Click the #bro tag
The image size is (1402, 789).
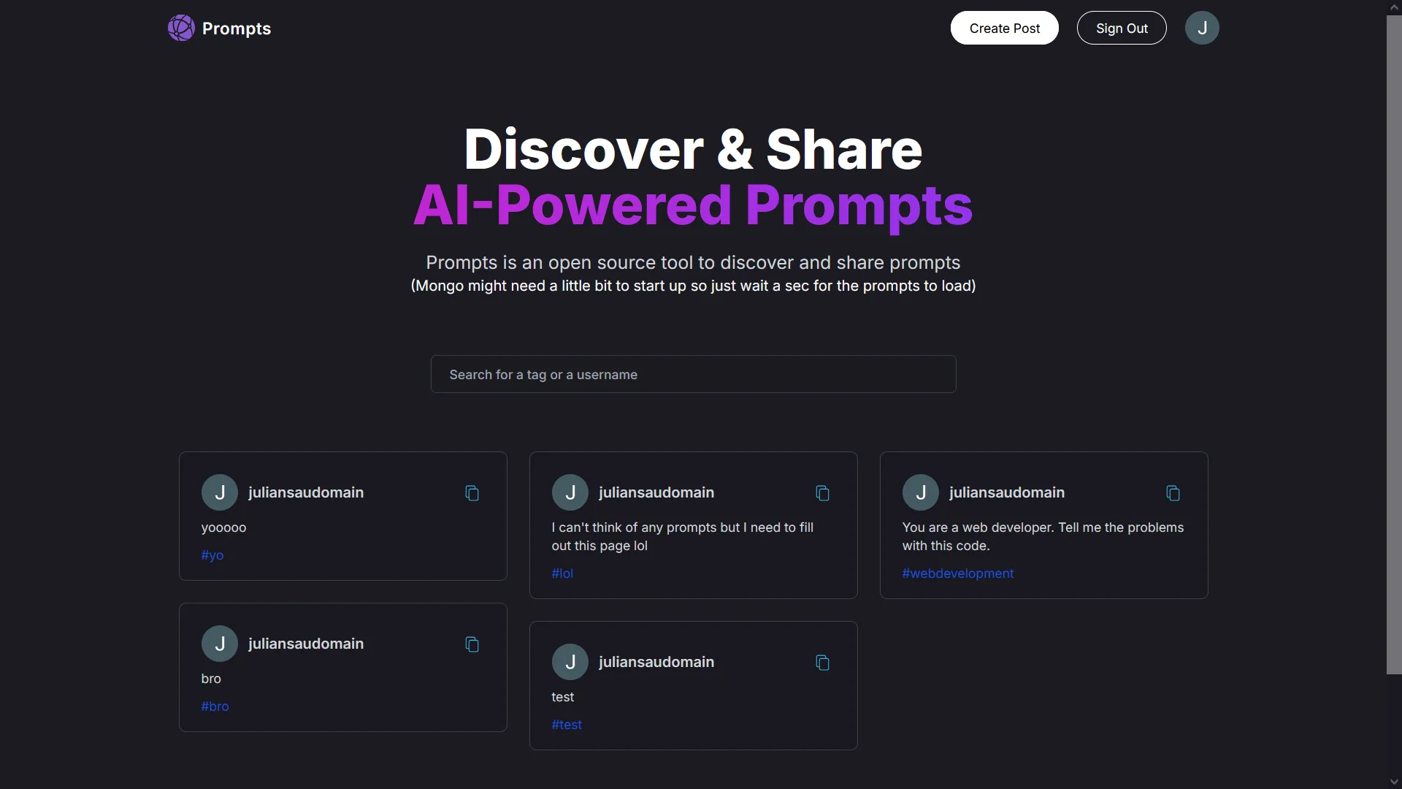click(215, 706)
